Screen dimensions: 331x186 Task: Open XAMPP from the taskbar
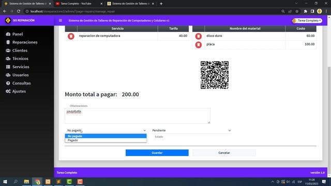click(48, 181)
